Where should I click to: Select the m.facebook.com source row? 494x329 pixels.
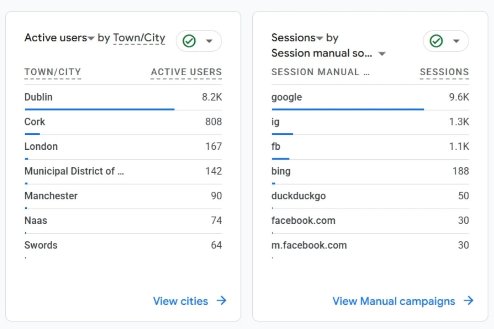(370, 246)
